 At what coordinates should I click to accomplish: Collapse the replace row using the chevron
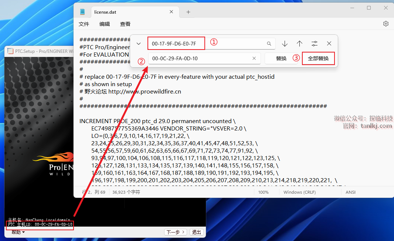click(139, 44)
